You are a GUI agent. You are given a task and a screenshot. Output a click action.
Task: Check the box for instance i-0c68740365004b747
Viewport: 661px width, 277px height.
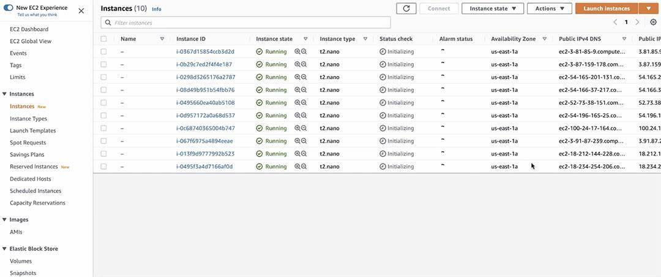point(103,128)
